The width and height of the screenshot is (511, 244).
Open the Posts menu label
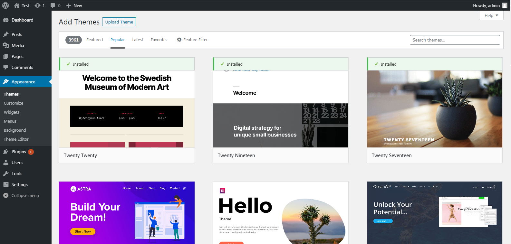(17, 34)
